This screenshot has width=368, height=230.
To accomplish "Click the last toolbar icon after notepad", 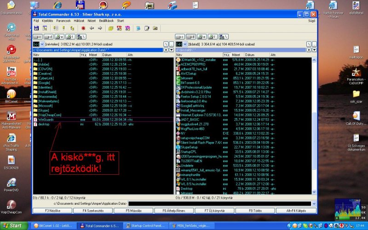I will (155, 28).
